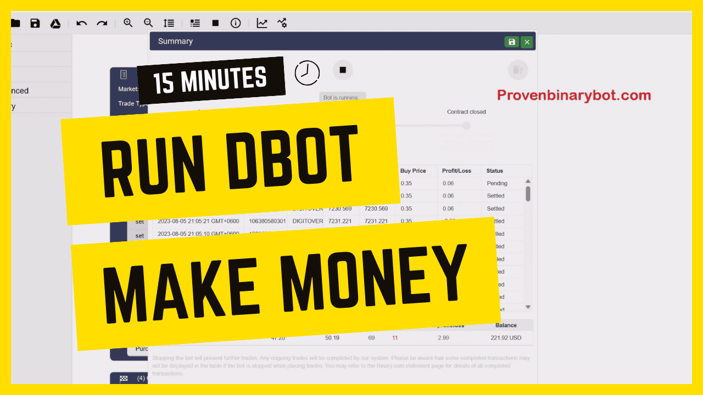Image resolution: width=703 pixels, height=395 pixels.
Task: Click the trades table scrollbar down arrow
Action: [528, 307]
